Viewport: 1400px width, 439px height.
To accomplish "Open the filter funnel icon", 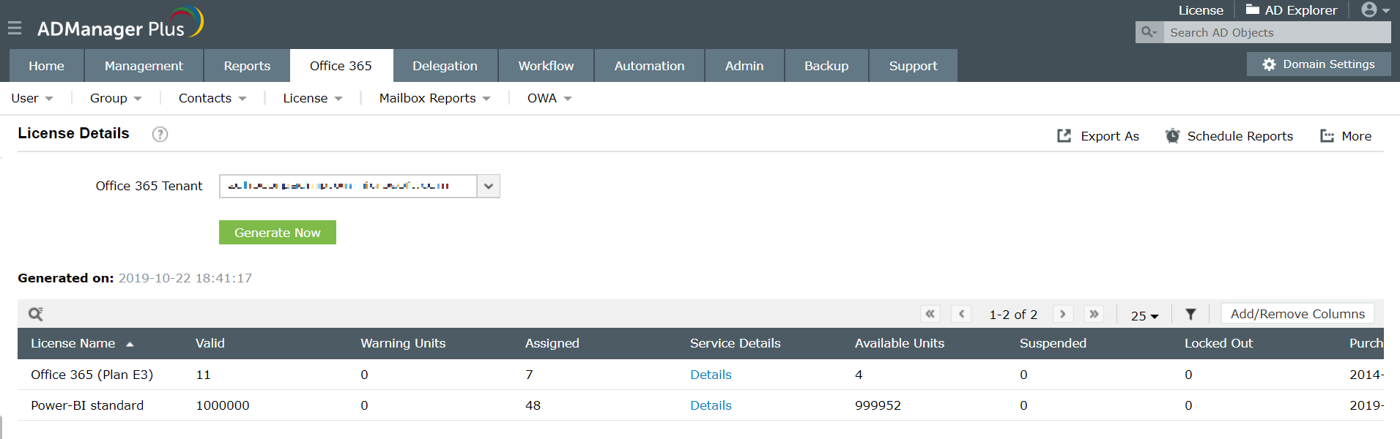I will tap(1190, 314).
